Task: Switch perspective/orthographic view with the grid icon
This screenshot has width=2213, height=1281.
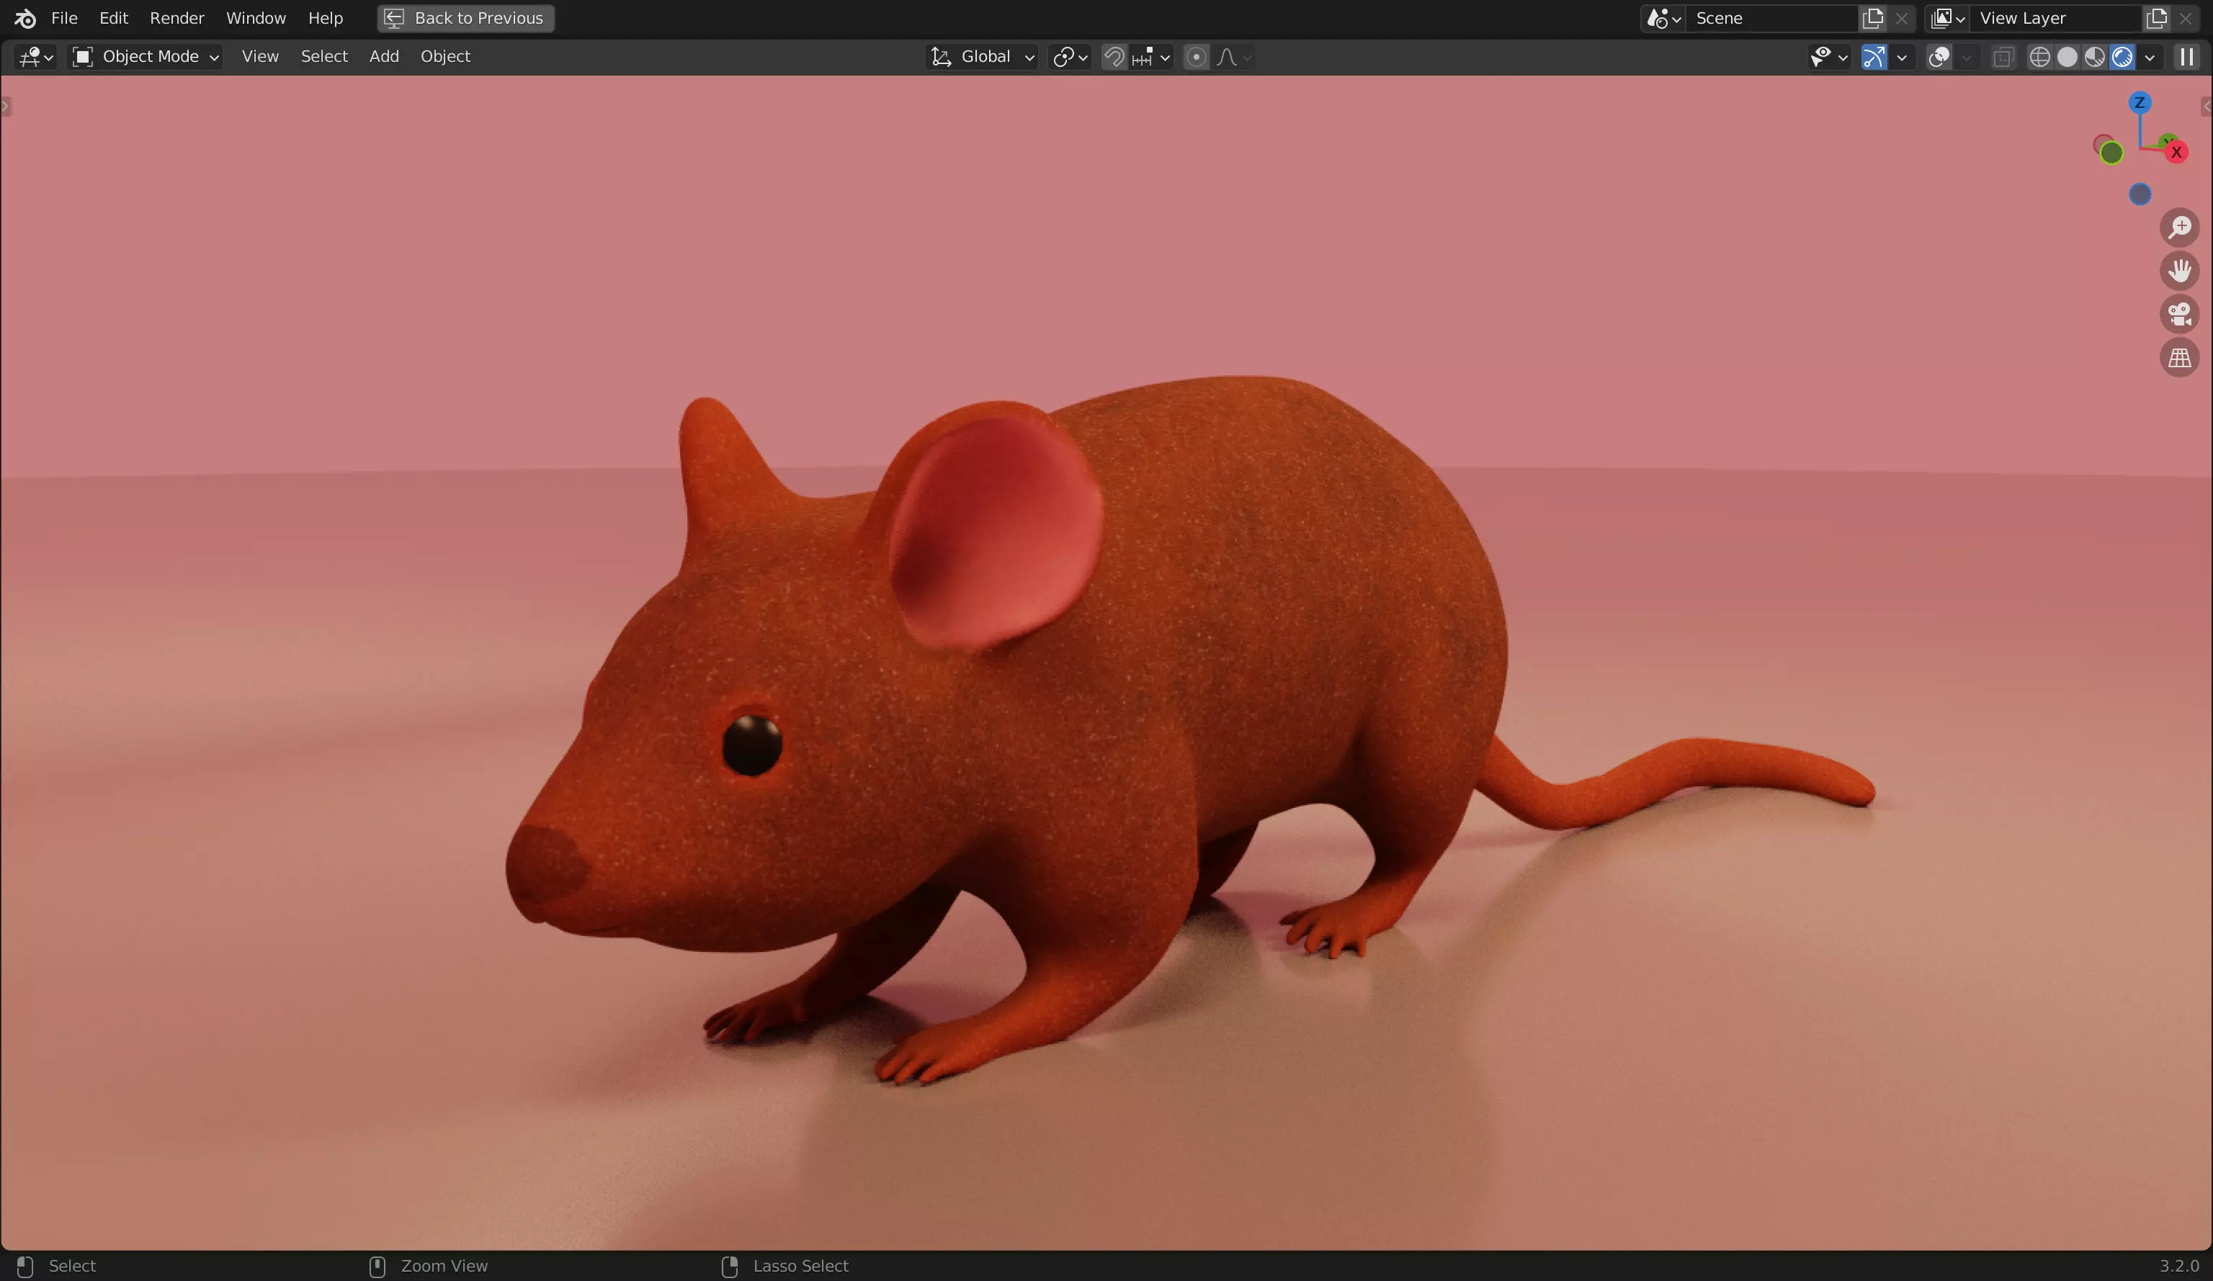Action: 2180,357
